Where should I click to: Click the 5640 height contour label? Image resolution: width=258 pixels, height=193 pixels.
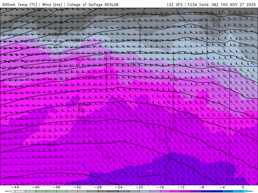(112, 52)
